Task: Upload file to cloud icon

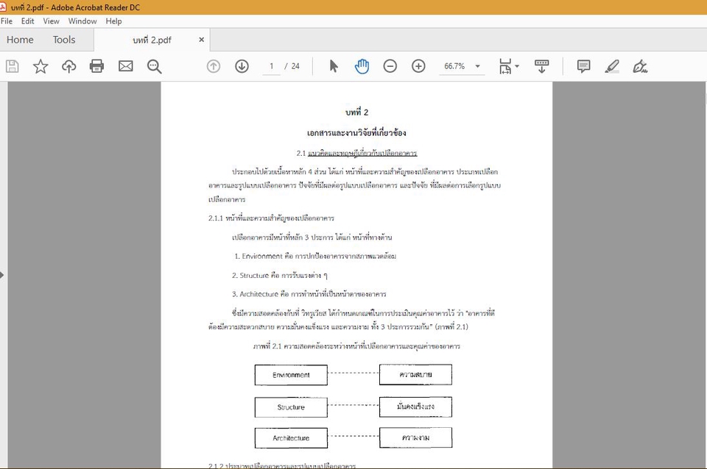Action: pos(68,66)
